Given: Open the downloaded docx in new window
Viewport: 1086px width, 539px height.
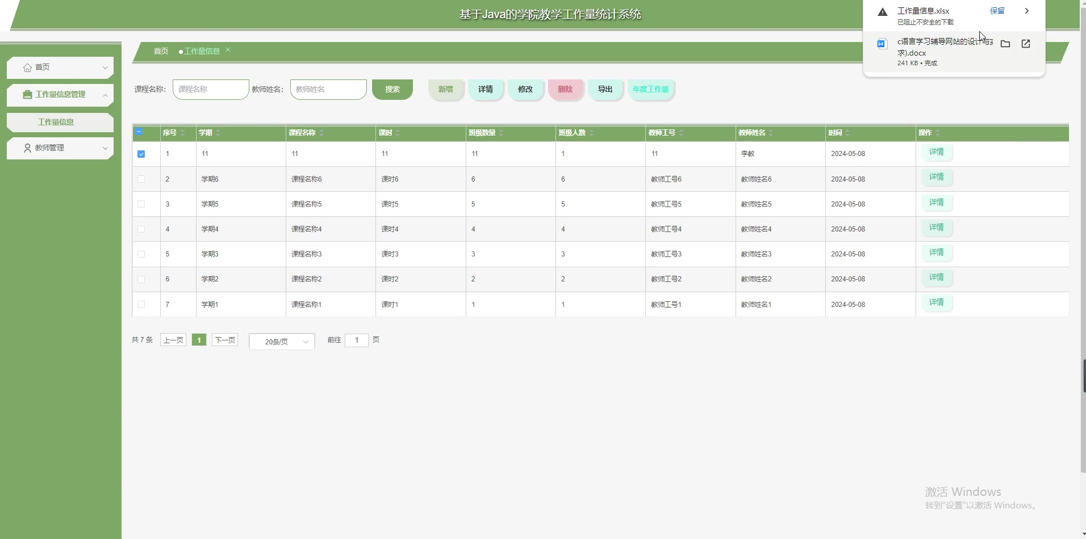Looking at the screenshot, I should pyautogui.click(x=1025, y=44).
